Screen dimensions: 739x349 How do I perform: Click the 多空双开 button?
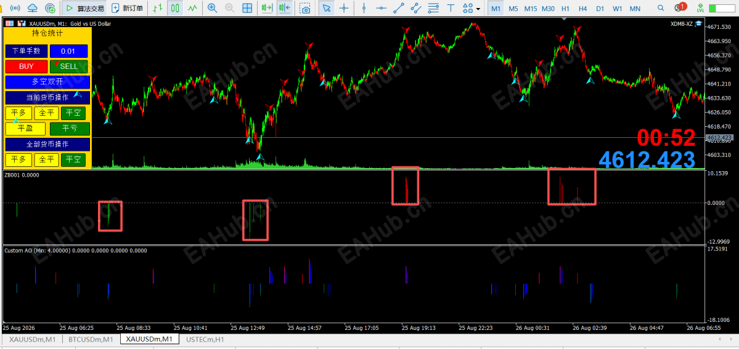tap(47, 82)
